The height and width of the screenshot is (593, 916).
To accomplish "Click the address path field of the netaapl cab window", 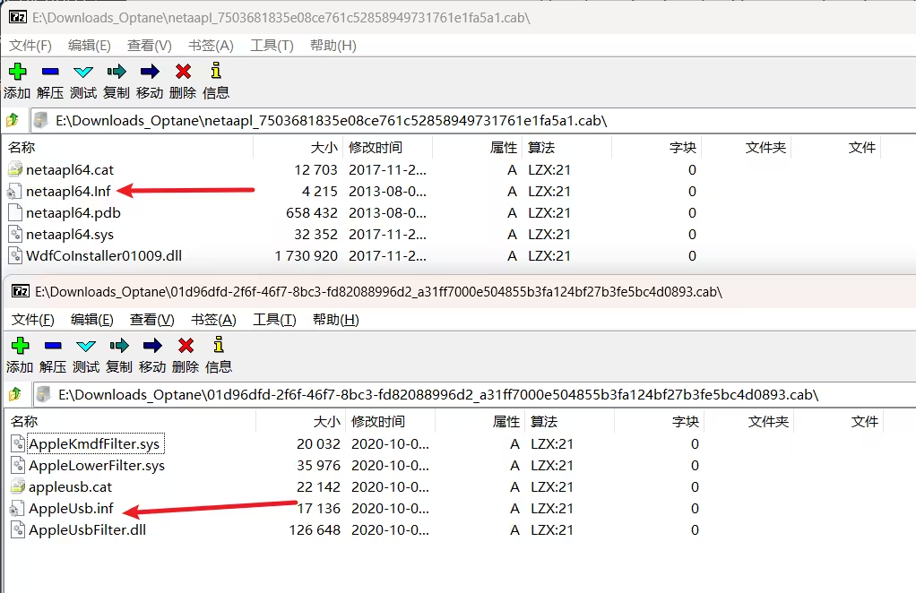I will coord(473,120).
